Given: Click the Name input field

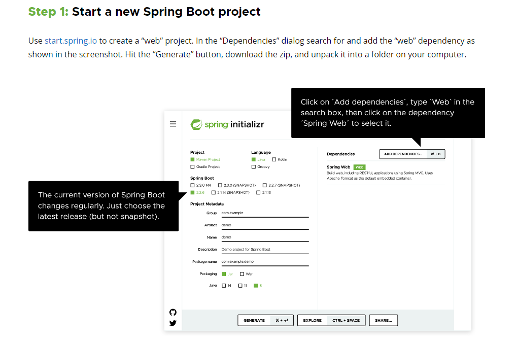Looking at the screenshot, I should click(x=265, y=237).
